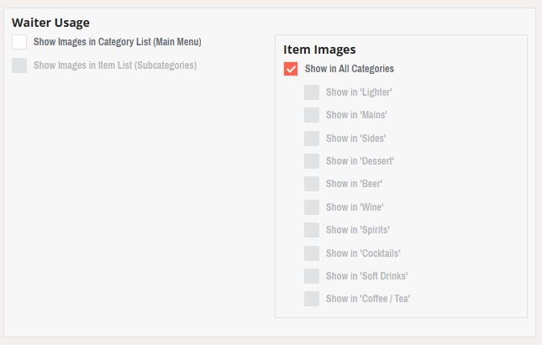Check the Show in 'Spirits' box
This screenshot has height=345, width=542.
click(x=312, y=230)
